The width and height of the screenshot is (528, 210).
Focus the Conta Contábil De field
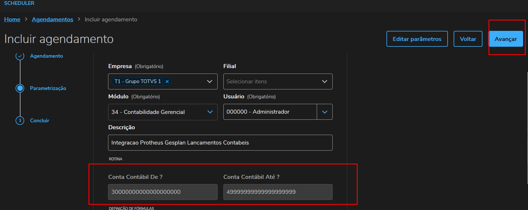(163, 192)
